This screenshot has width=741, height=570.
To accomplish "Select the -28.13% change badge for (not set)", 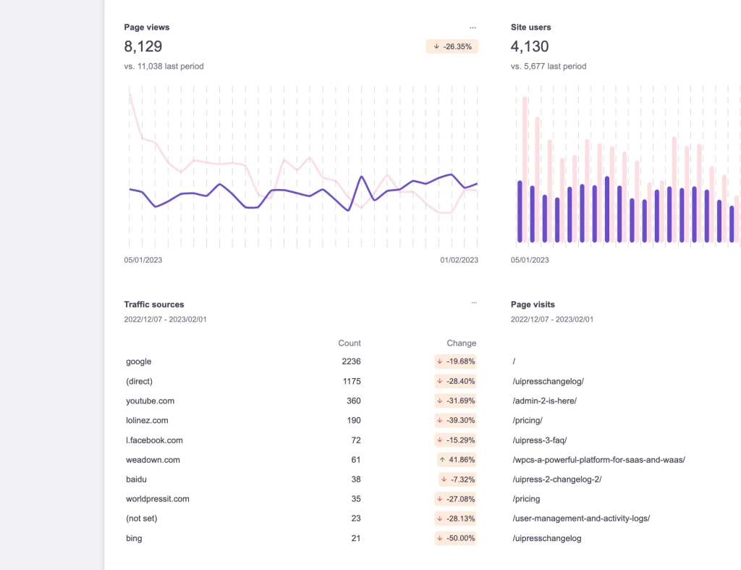I will coord(456,519).
